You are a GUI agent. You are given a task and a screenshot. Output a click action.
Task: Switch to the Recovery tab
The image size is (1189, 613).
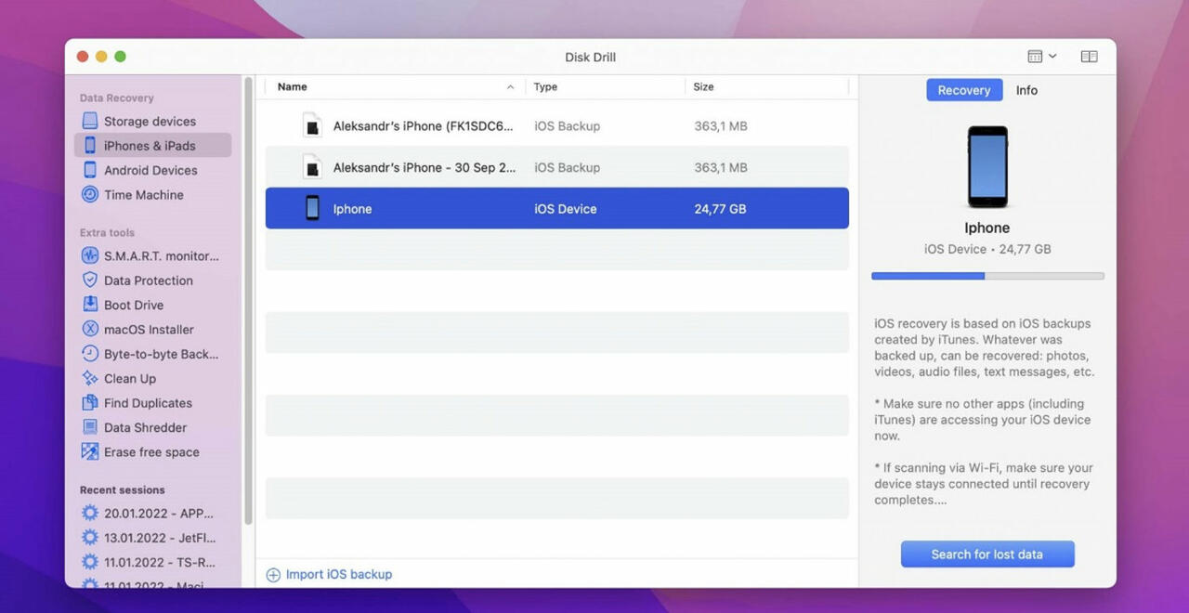tap(963, 90)
